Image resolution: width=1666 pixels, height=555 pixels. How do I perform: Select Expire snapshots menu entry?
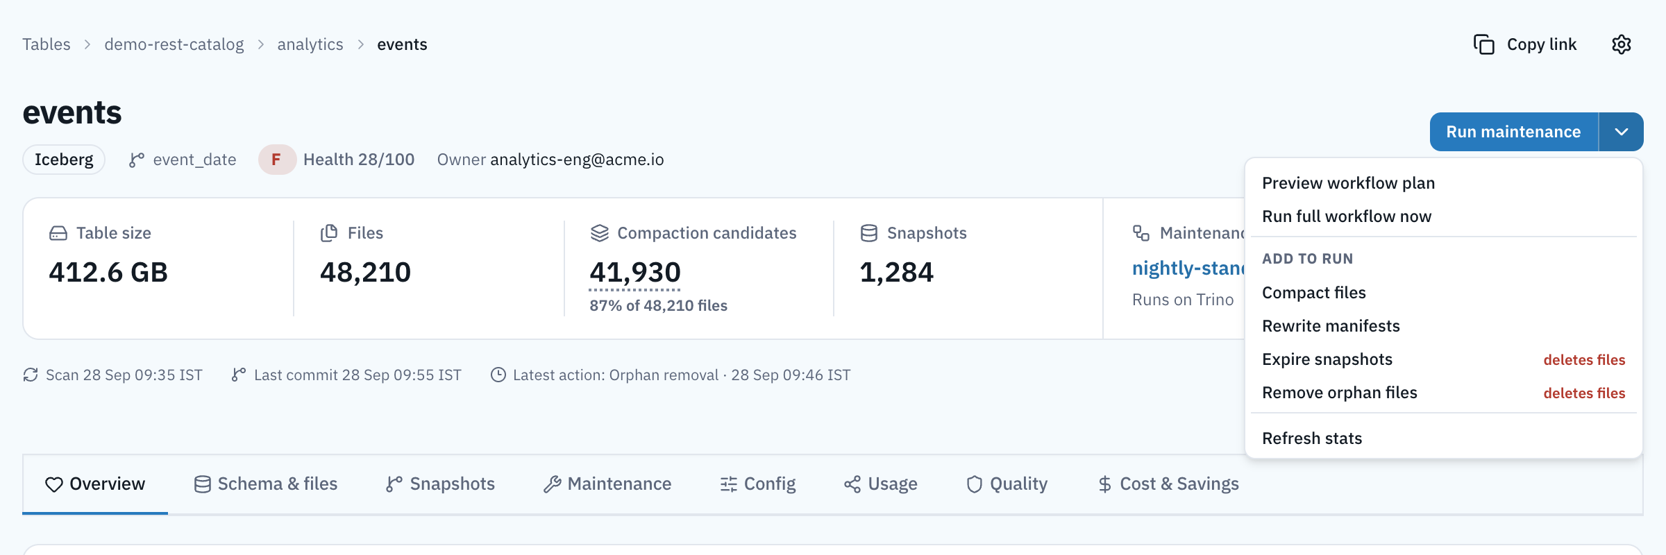point(1444,359)
